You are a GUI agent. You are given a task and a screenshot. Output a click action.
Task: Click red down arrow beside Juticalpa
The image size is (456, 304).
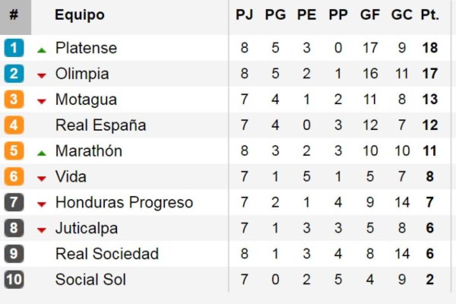tap(42, 230)
